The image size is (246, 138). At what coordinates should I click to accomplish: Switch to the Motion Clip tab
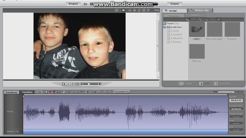[200, 10]
